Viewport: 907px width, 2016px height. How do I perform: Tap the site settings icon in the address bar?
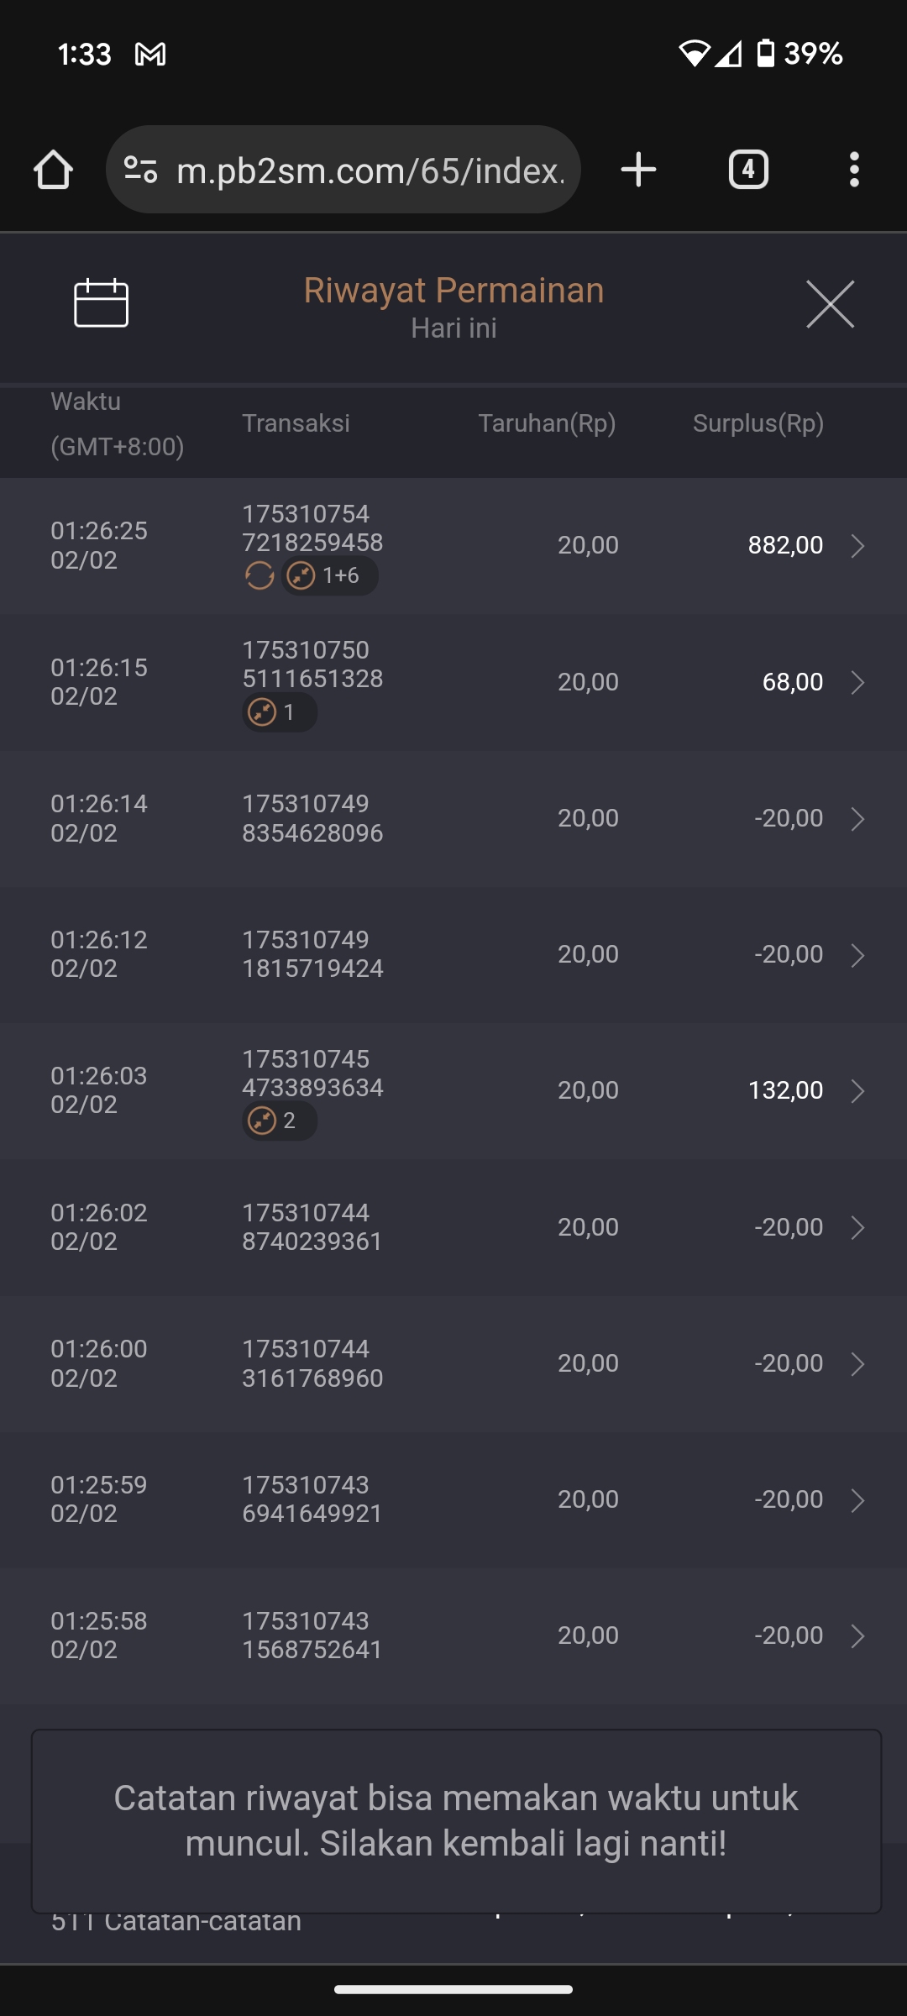140,170
